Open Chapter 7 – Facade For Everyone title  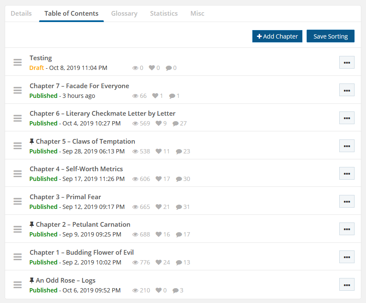tap(79, 86)
